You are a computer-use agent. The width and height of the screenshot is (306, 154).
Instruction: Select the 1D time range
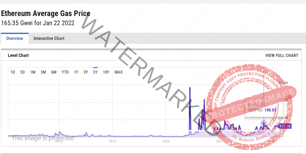(13, 72)
